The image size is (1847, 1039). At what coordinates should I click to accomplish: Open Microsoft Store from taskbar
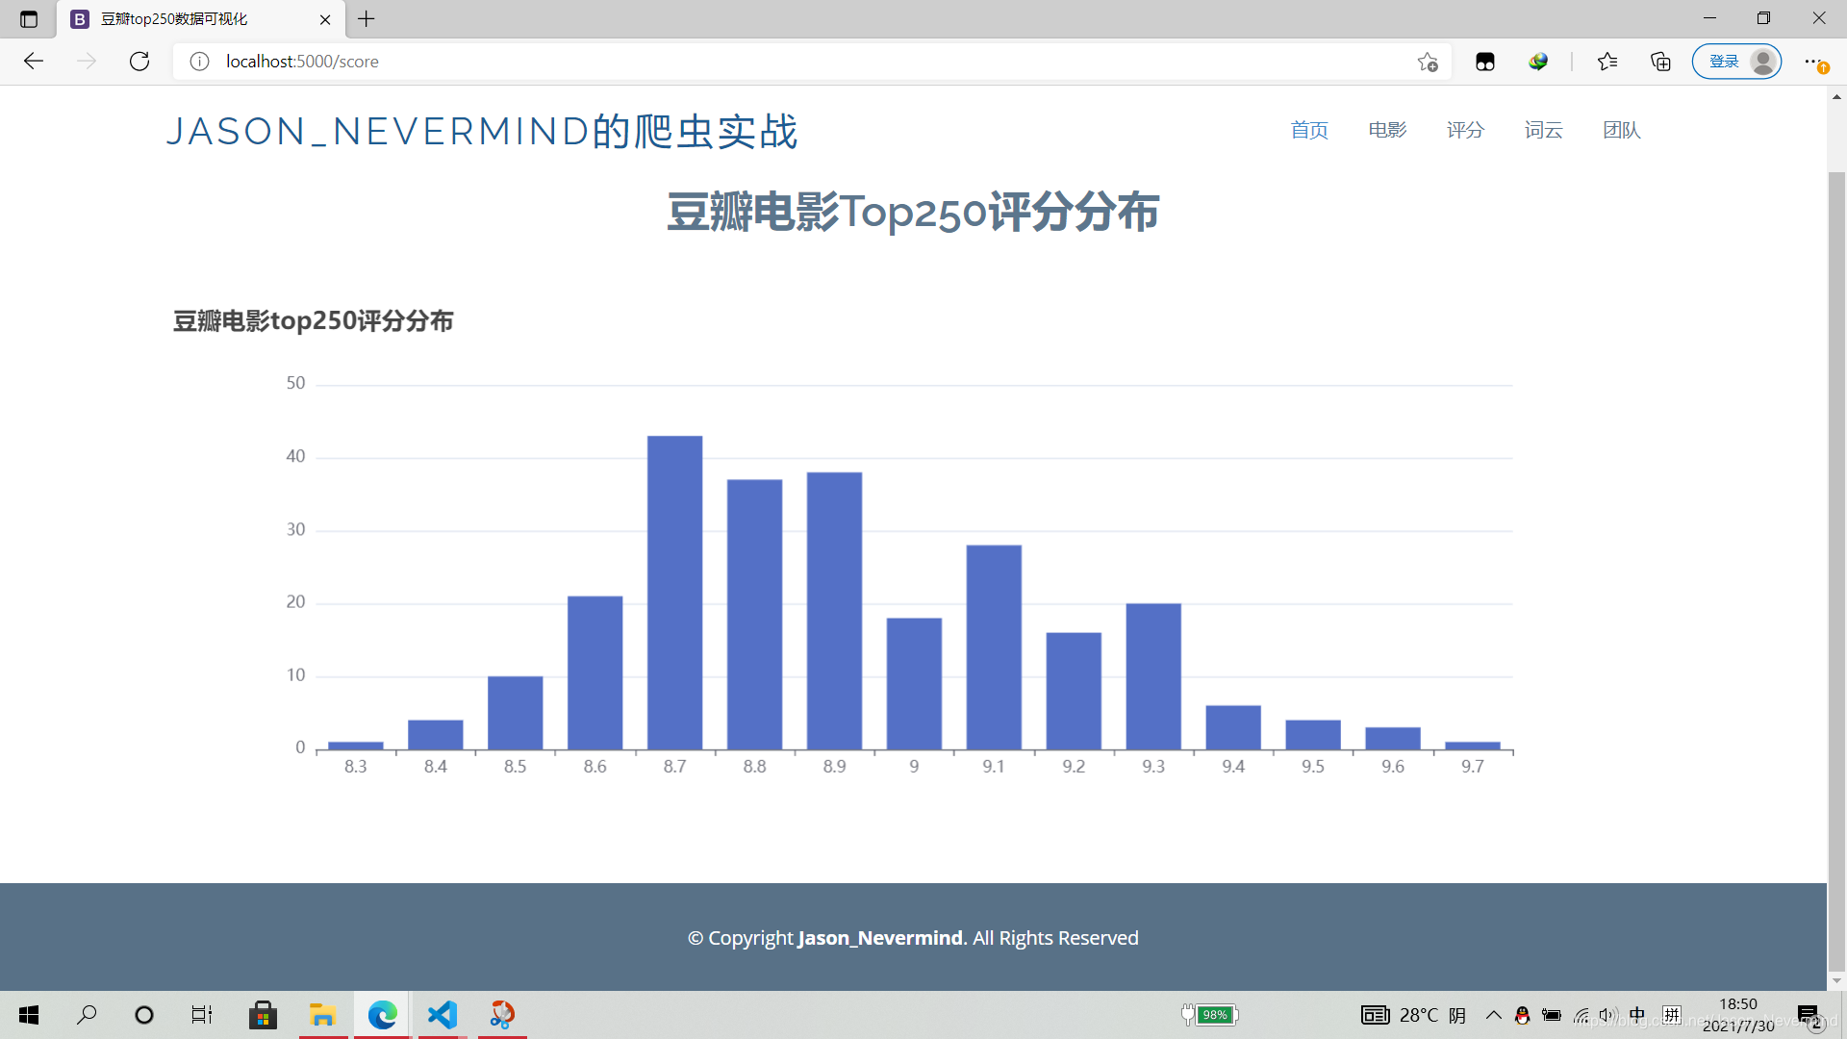pos(263,1015)
